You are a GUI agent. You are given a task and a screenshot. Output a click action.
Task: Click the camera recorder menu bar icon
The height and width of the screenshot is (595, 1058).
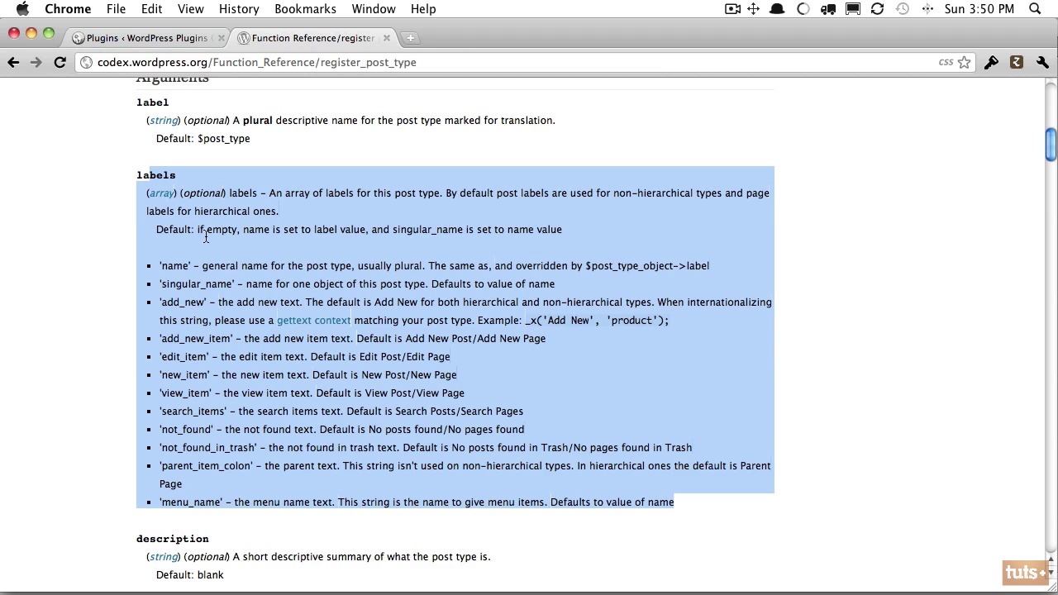[732, 9]
